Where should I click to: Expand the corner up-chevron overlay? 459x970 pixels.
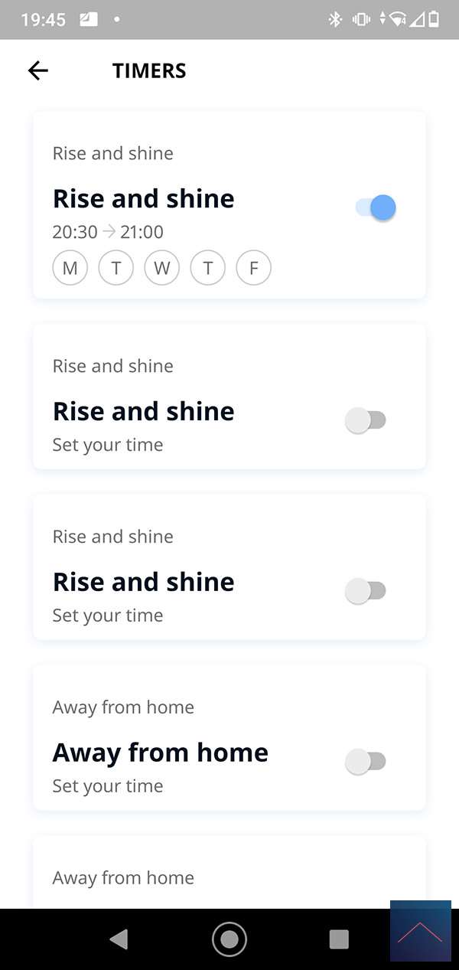(x=420, y=931)
